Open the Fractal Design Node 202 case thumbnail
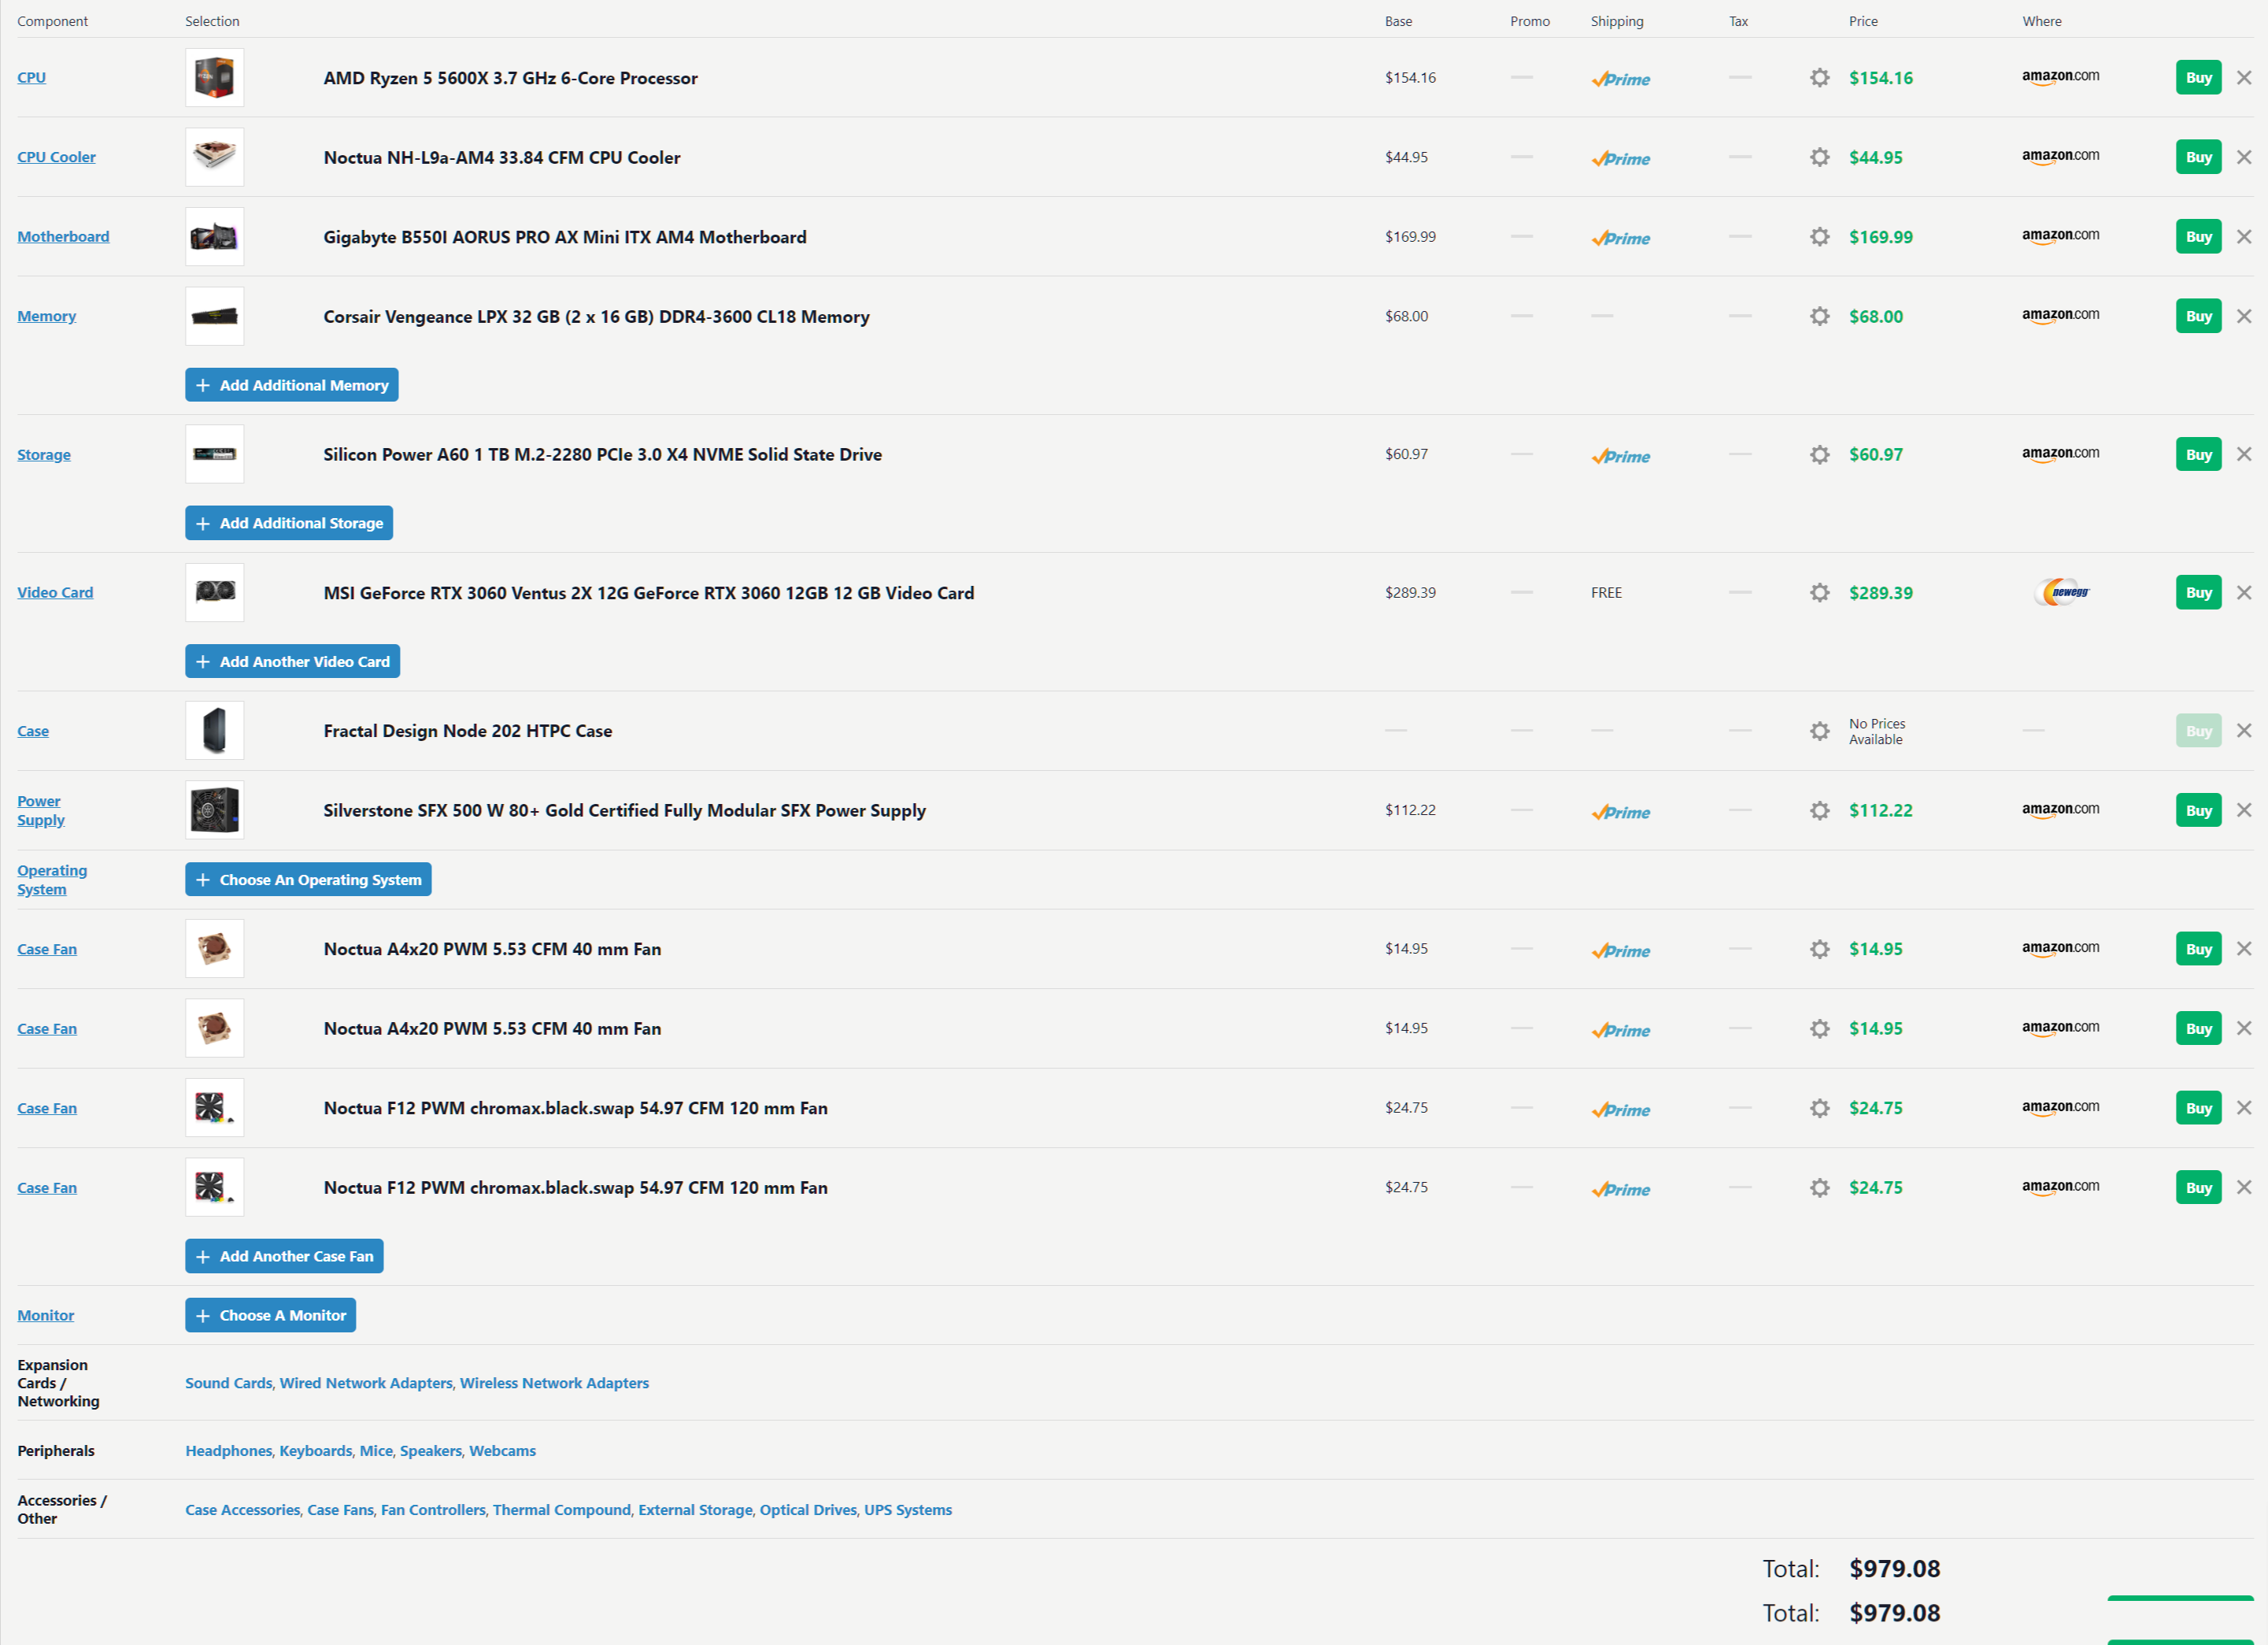Viewport: 2268px width, 1645px height. 215,731
